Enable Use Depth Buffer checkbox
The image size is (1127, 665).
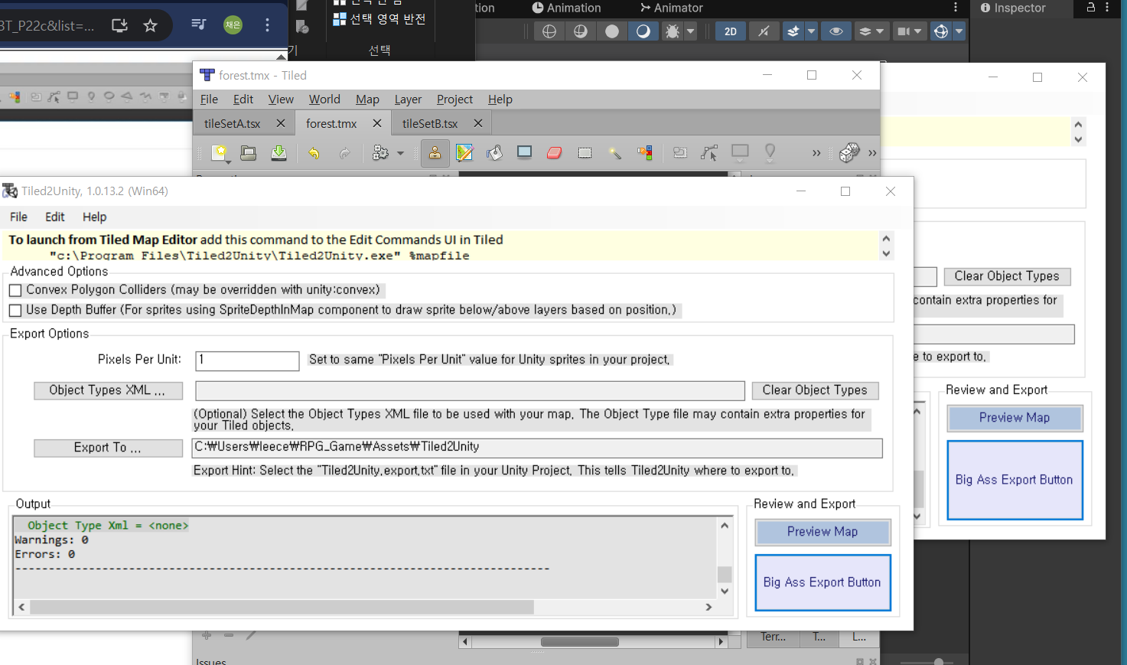point(15,311)
